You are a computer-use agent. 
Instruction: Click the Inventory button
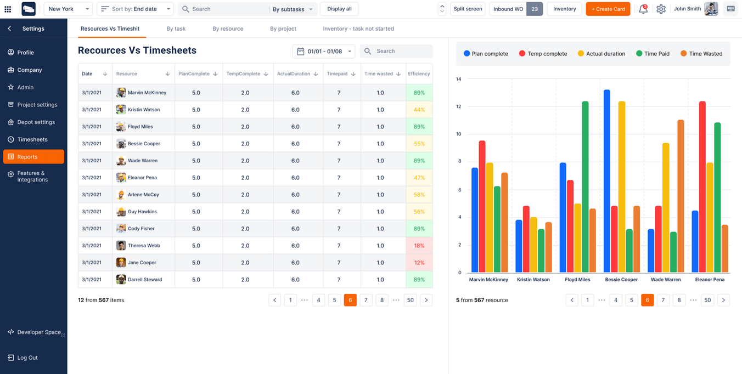(565, 9)
